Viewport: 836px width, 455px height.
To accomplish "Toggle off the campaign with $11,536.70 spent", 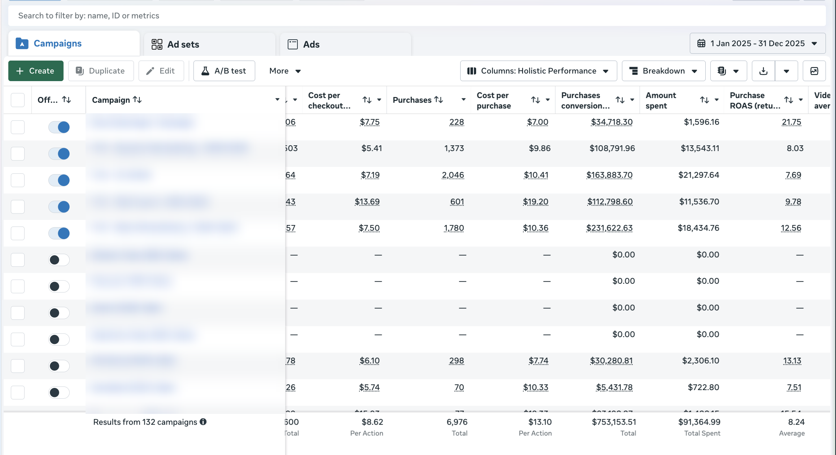I will click(59, 207).
